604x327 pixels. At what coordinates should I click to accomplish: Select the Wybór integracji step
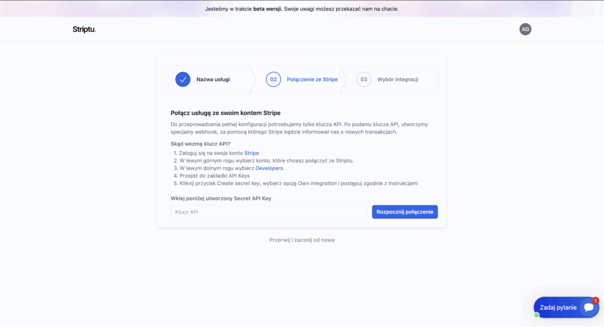398,80
